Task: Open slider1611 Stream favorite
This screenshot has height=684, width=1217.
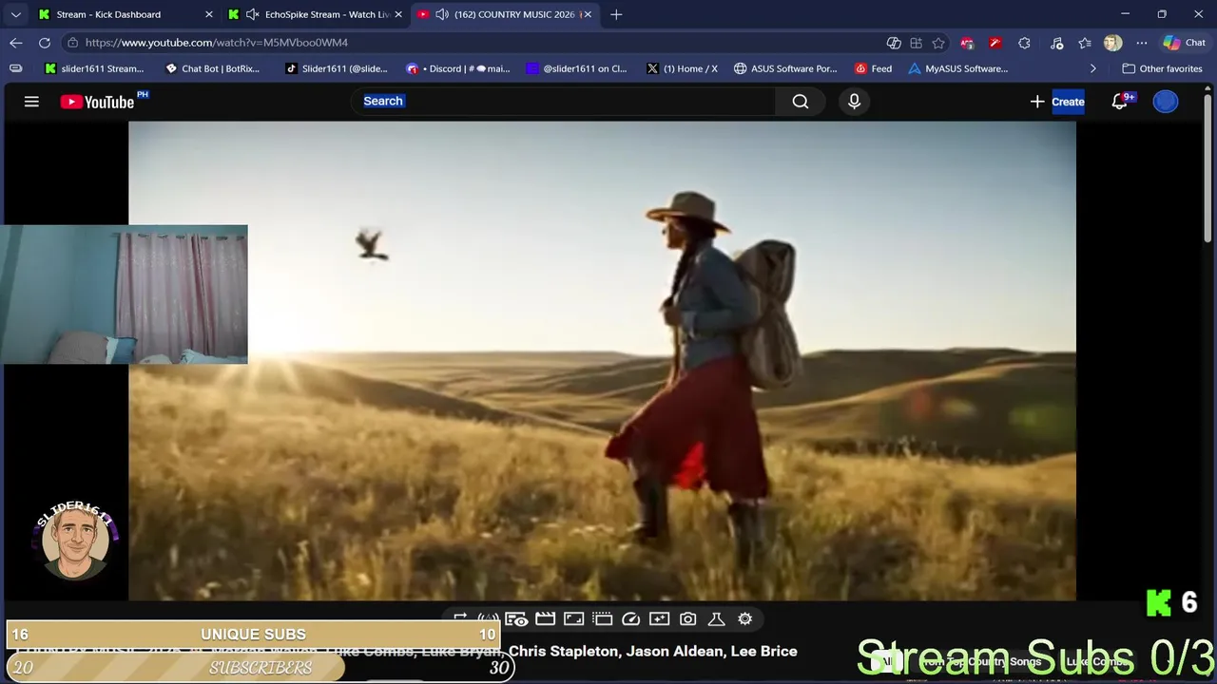Action: 95,68
